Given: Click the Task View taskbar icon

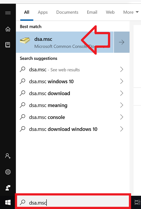Looking at the screenshot, I should pyautogui.click(x=137, y=202).
